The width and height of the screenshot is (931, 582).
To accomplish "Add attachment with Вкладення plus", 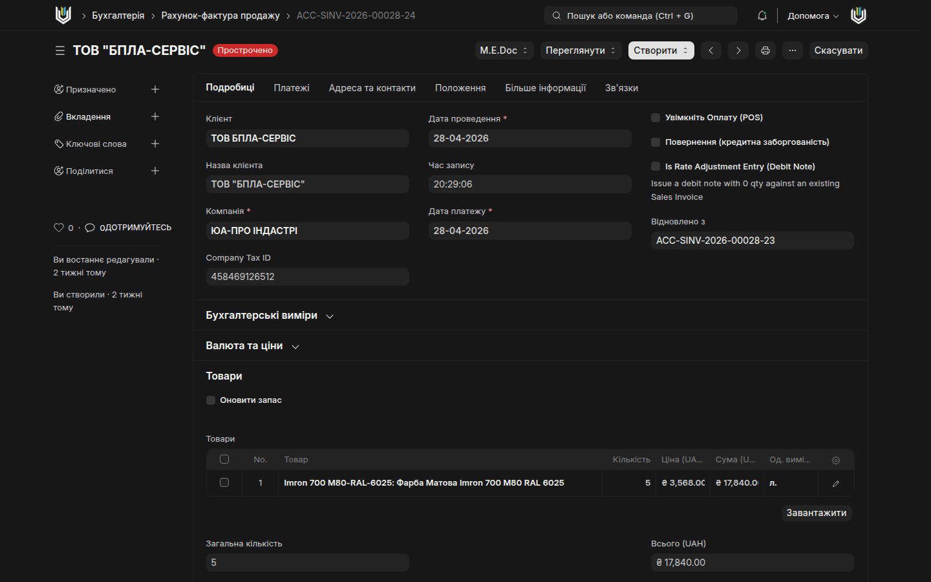I will (x=155, y=116).
